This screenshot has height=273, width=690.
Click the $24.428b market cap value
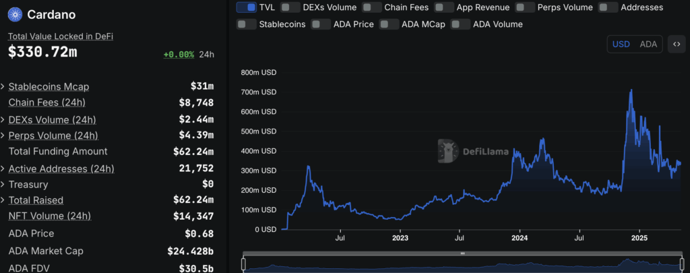(191, 251)
